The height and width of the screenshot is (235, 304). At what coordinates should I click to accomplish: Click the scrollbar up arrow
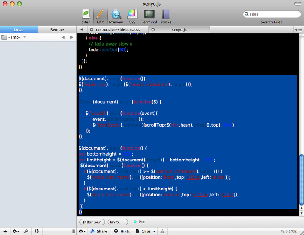point(301,208)
